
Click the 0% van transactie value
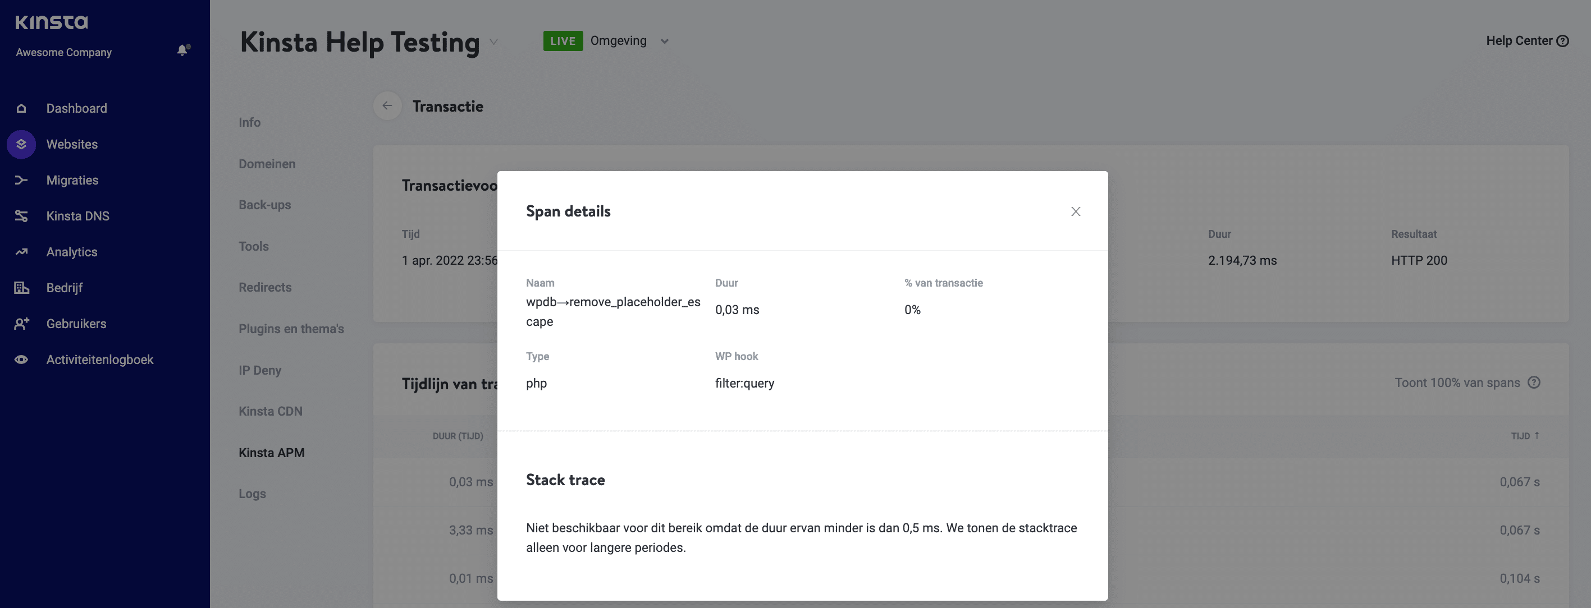912,309
